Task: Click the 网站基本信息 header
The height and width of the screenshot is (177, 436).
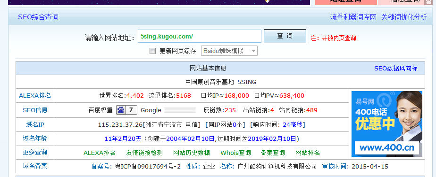Action: (208, 68)
